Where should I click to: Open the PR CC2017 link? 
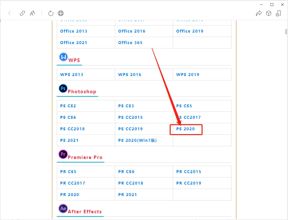[72, 183]
